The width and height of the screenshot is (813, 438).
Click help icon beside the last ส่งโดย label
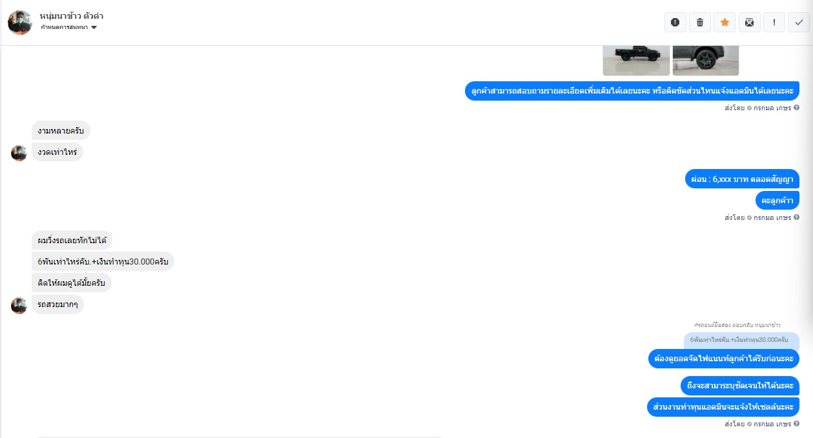point(796,424)
